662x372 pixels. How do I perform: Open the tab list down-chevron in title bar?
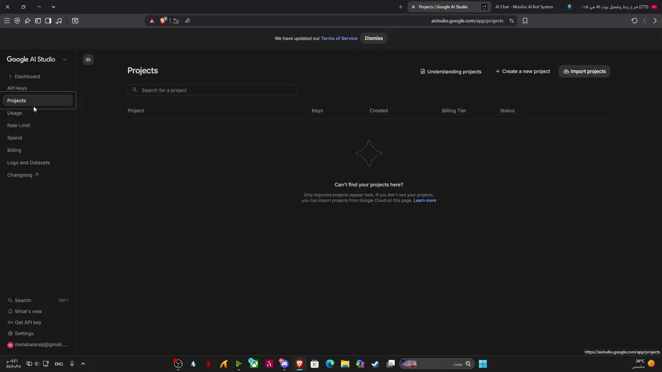click(x=53, y=7)
